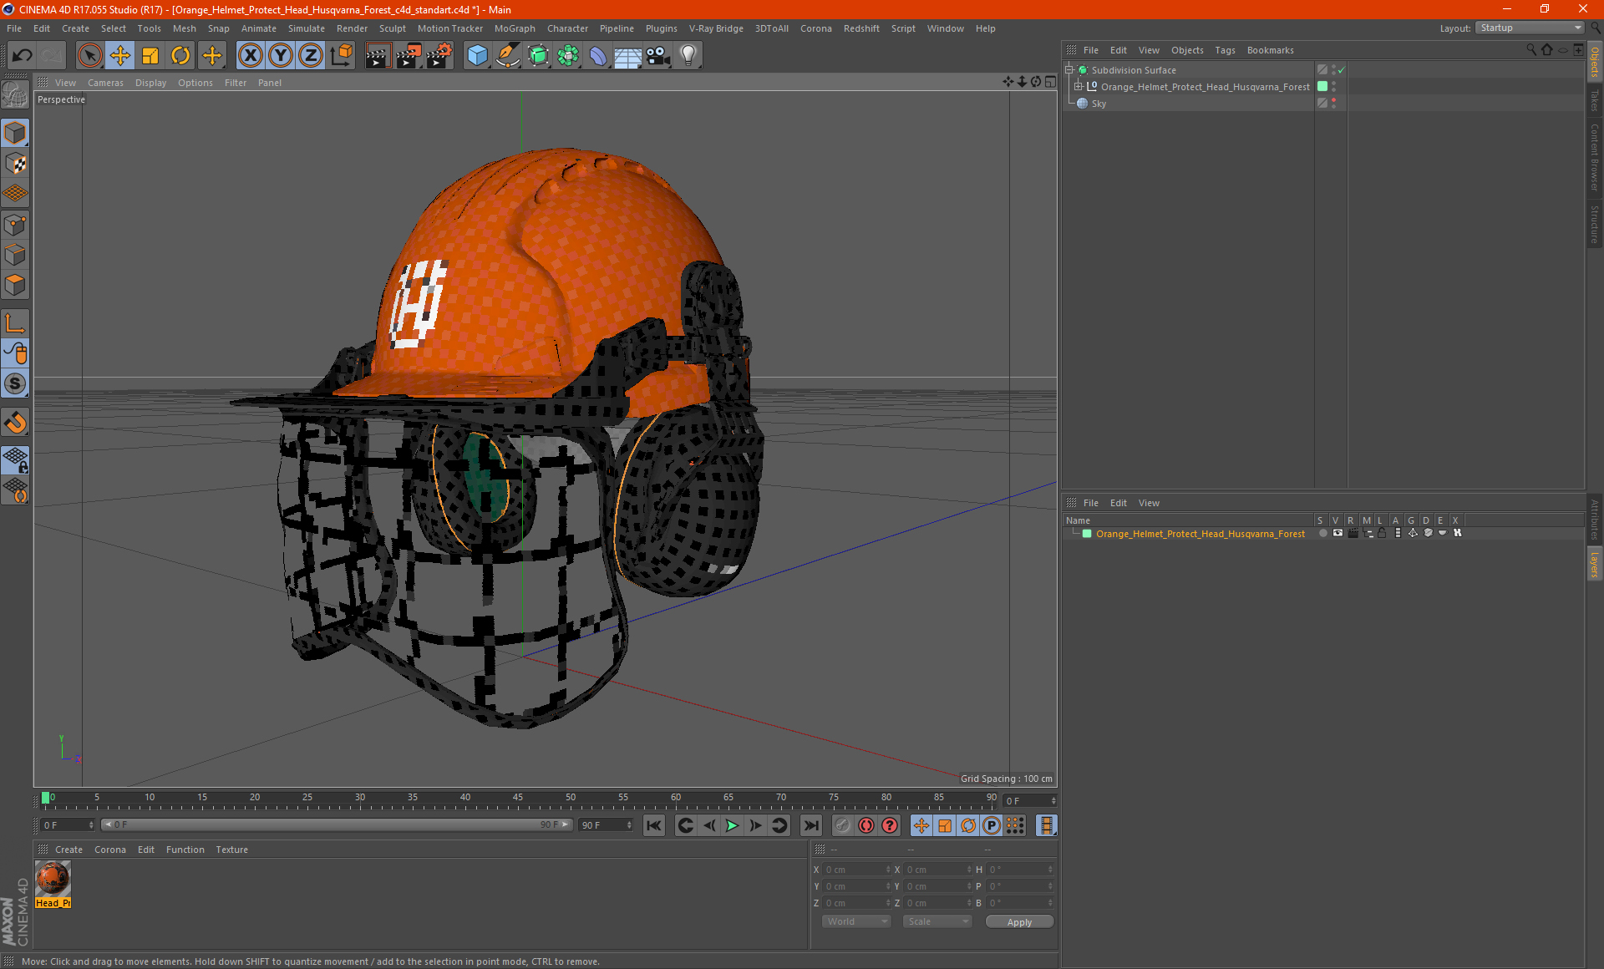Image resolution: width=1604 pixels, height=969 pixels.
Task: Select the Sky object in Objects manager
Action: [1099, 104]
